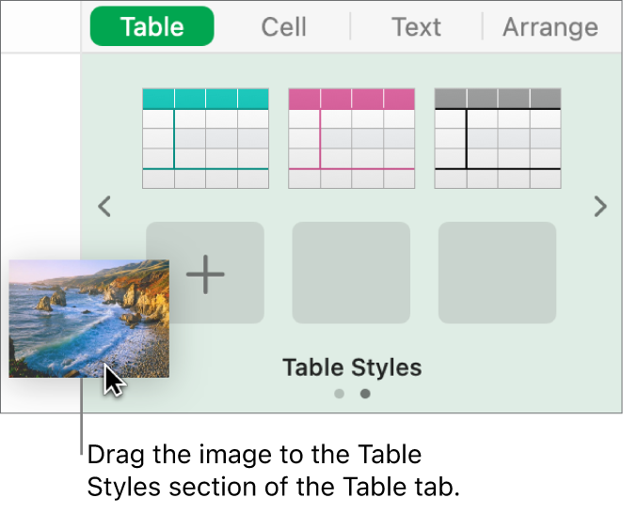Open the Arrange tab

point(550,26)
